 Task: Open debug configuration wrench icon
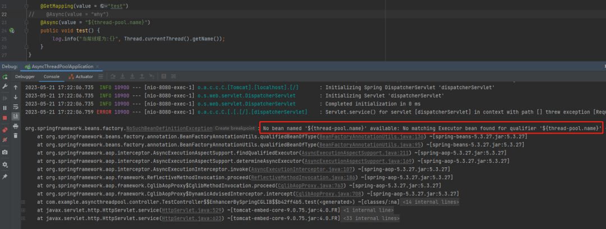pyautogui.click(x=5, y=86)
